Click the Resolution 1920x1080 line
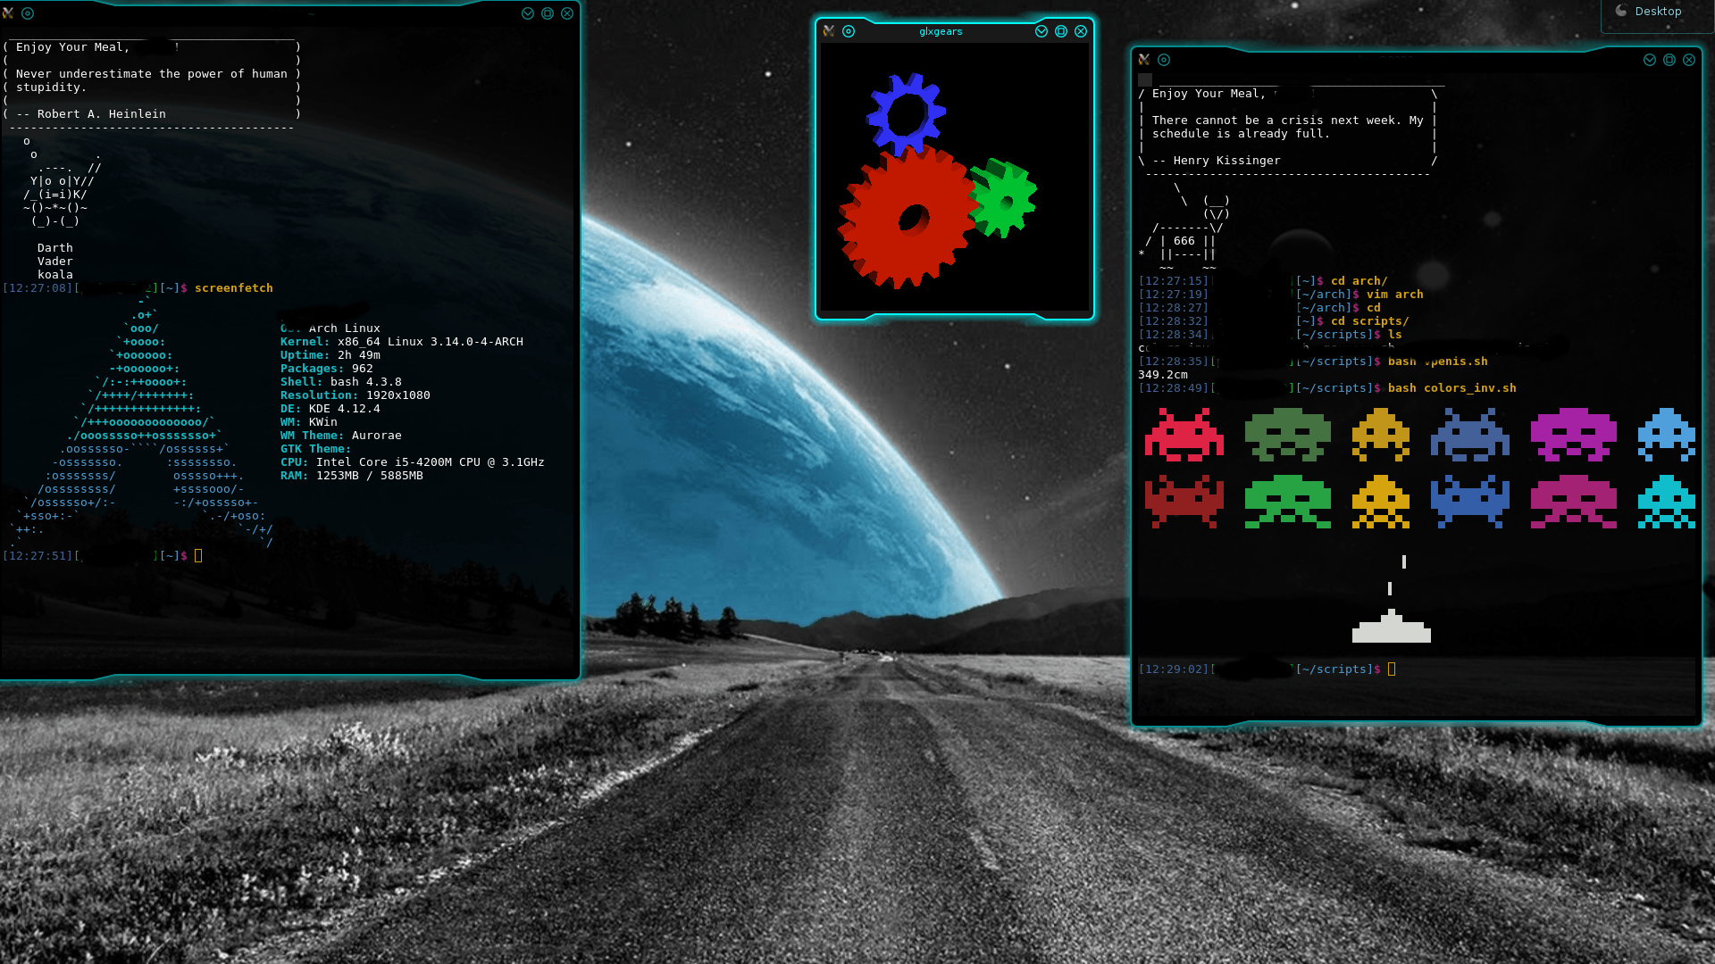Image resolution: width=1715 pixels, height=964 pixels. (x=356, y=395)
